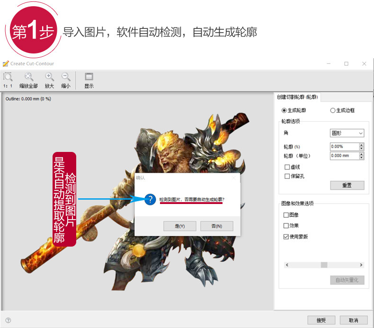Open the 显示 display tool
Screen dimensions: 374x328
(89, 80)
